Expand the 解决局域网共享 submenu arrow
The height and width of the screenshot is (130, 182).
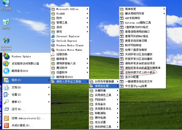pyautogui.click(x=164, y=13)
